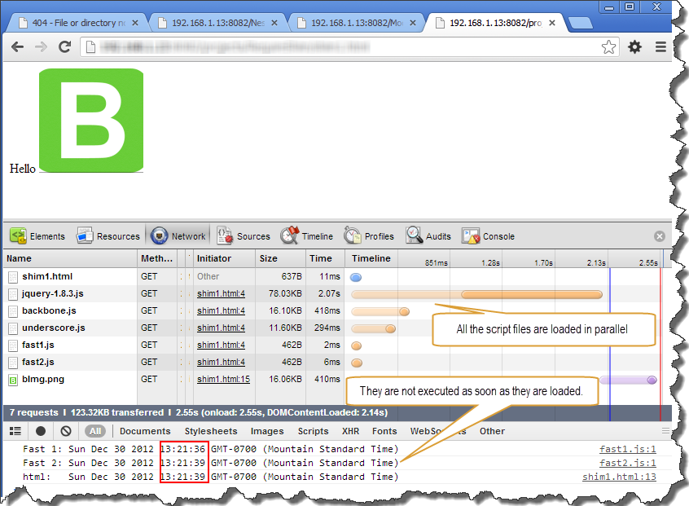Open the Audits panel

[428, 236]
